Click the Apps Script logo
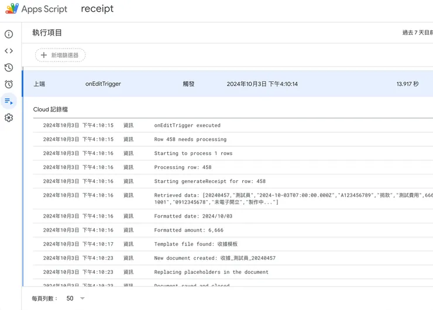The image size is (433, 310). coord(12,9)
